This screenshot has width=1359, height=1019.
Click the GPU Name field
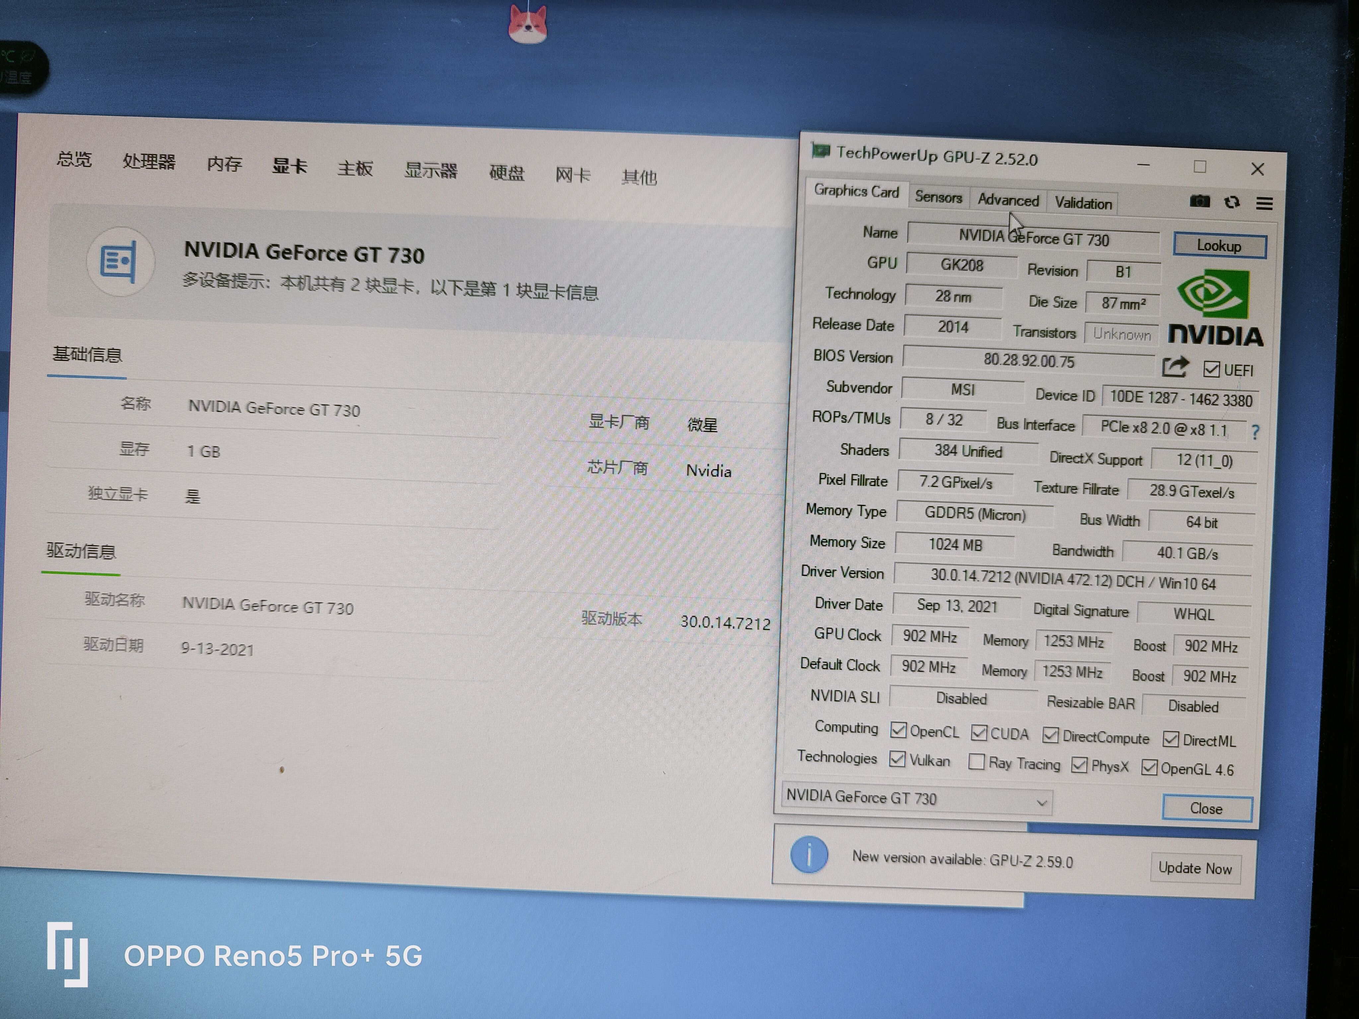(1034, 238)
